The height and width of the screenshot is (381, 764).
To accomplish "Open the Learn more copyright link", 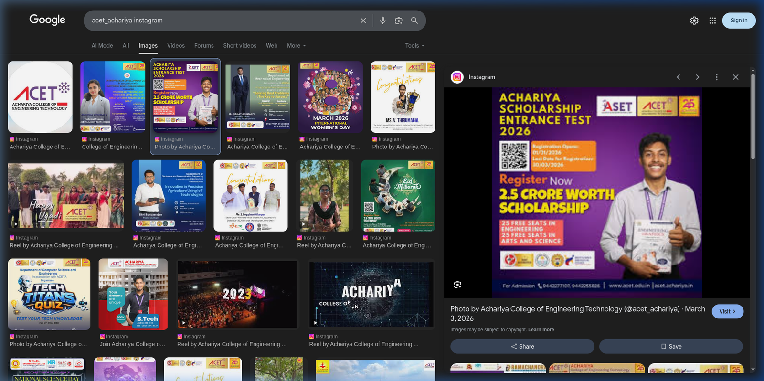I will coord(541,330).
